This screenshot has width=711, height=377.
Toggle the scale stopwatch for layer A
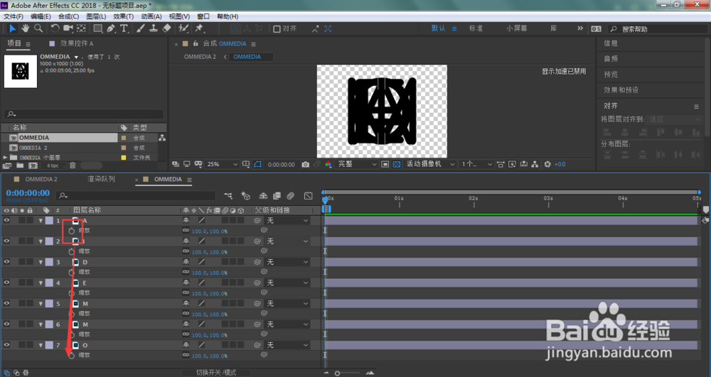[72, 231]
